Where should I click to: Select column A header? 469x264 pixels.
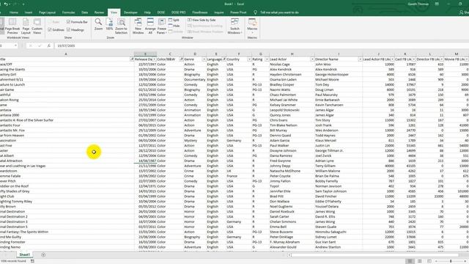tap(66, 54)
